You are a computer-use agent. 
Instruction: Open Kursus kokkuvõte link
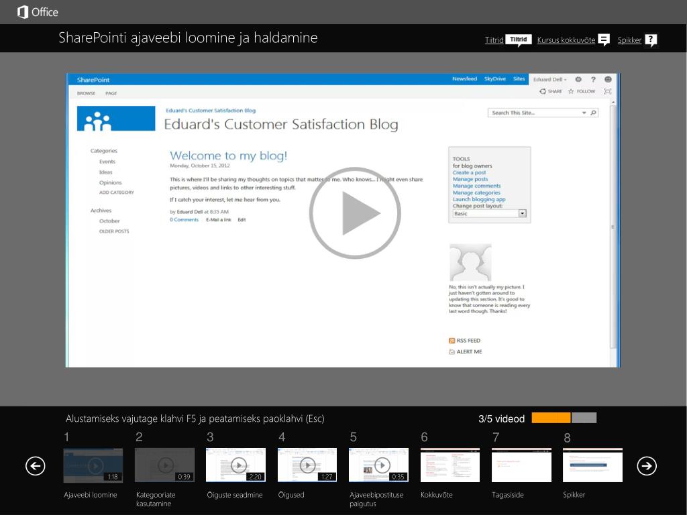(566, 40)
